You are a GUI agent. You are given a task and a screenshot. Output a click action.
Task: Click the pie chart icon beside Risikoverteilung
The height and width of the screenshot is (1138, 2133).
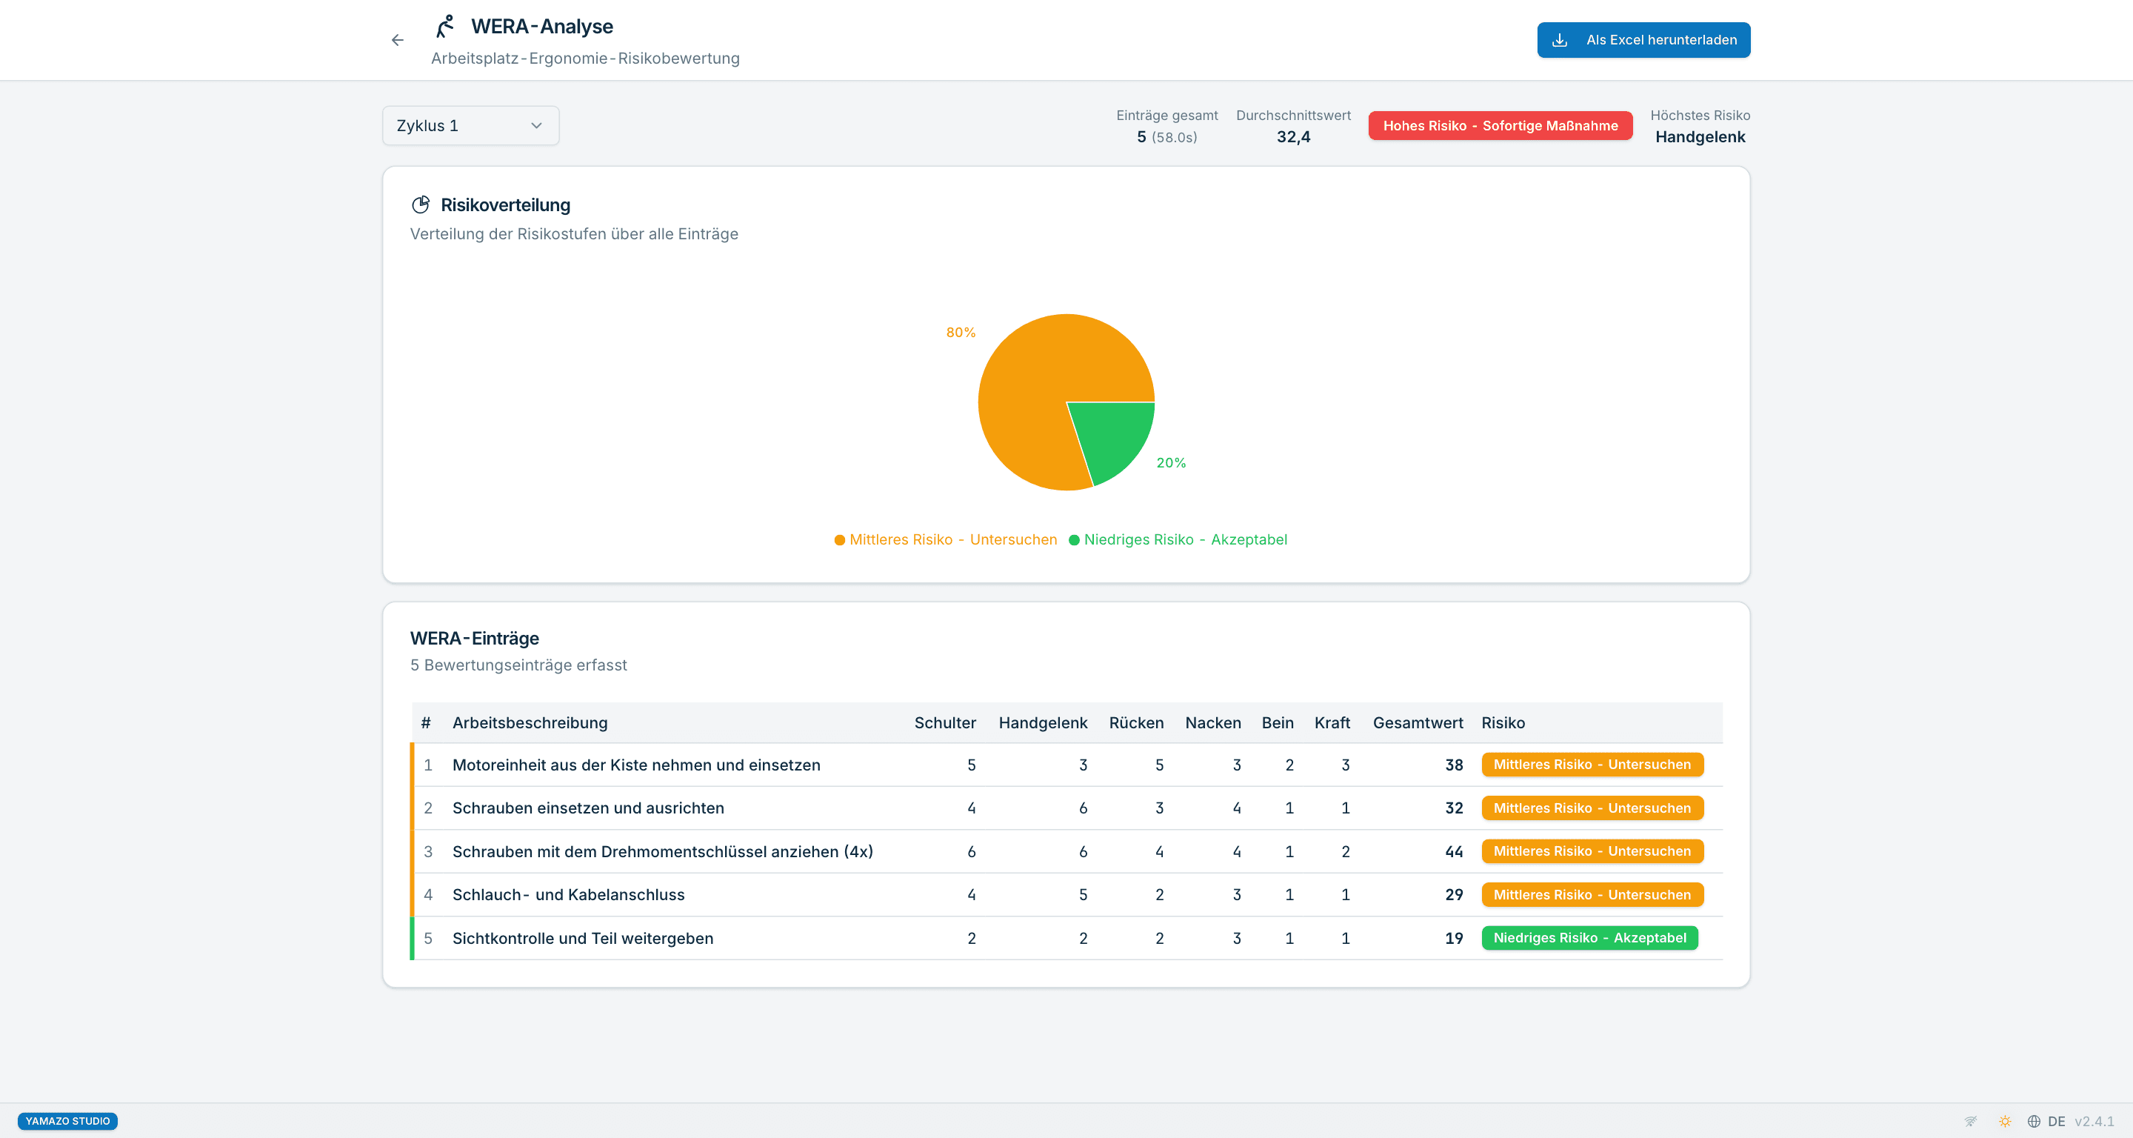pyautogui.click(x=421, y=204)
